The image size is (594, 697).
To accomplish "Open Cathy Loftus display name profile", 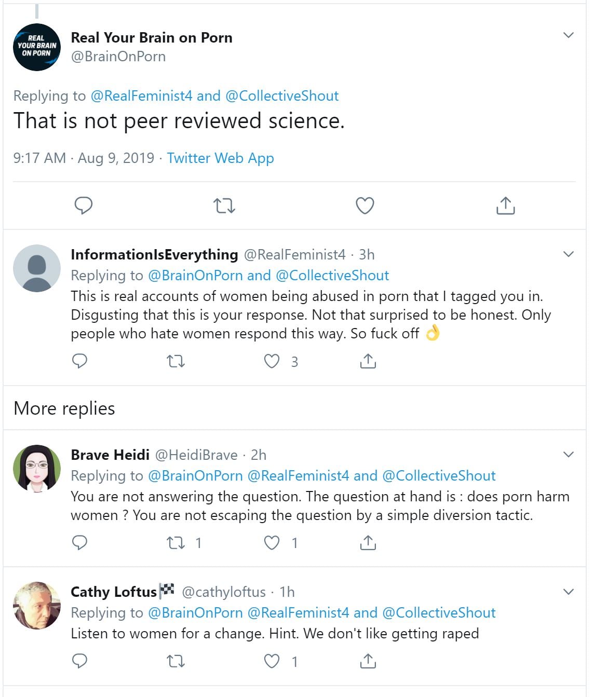I will tap(114, 592).
